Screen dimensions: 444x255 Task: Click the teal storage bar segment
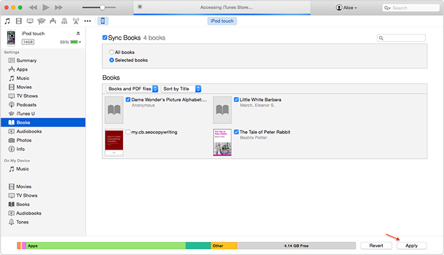pos(198,245)
